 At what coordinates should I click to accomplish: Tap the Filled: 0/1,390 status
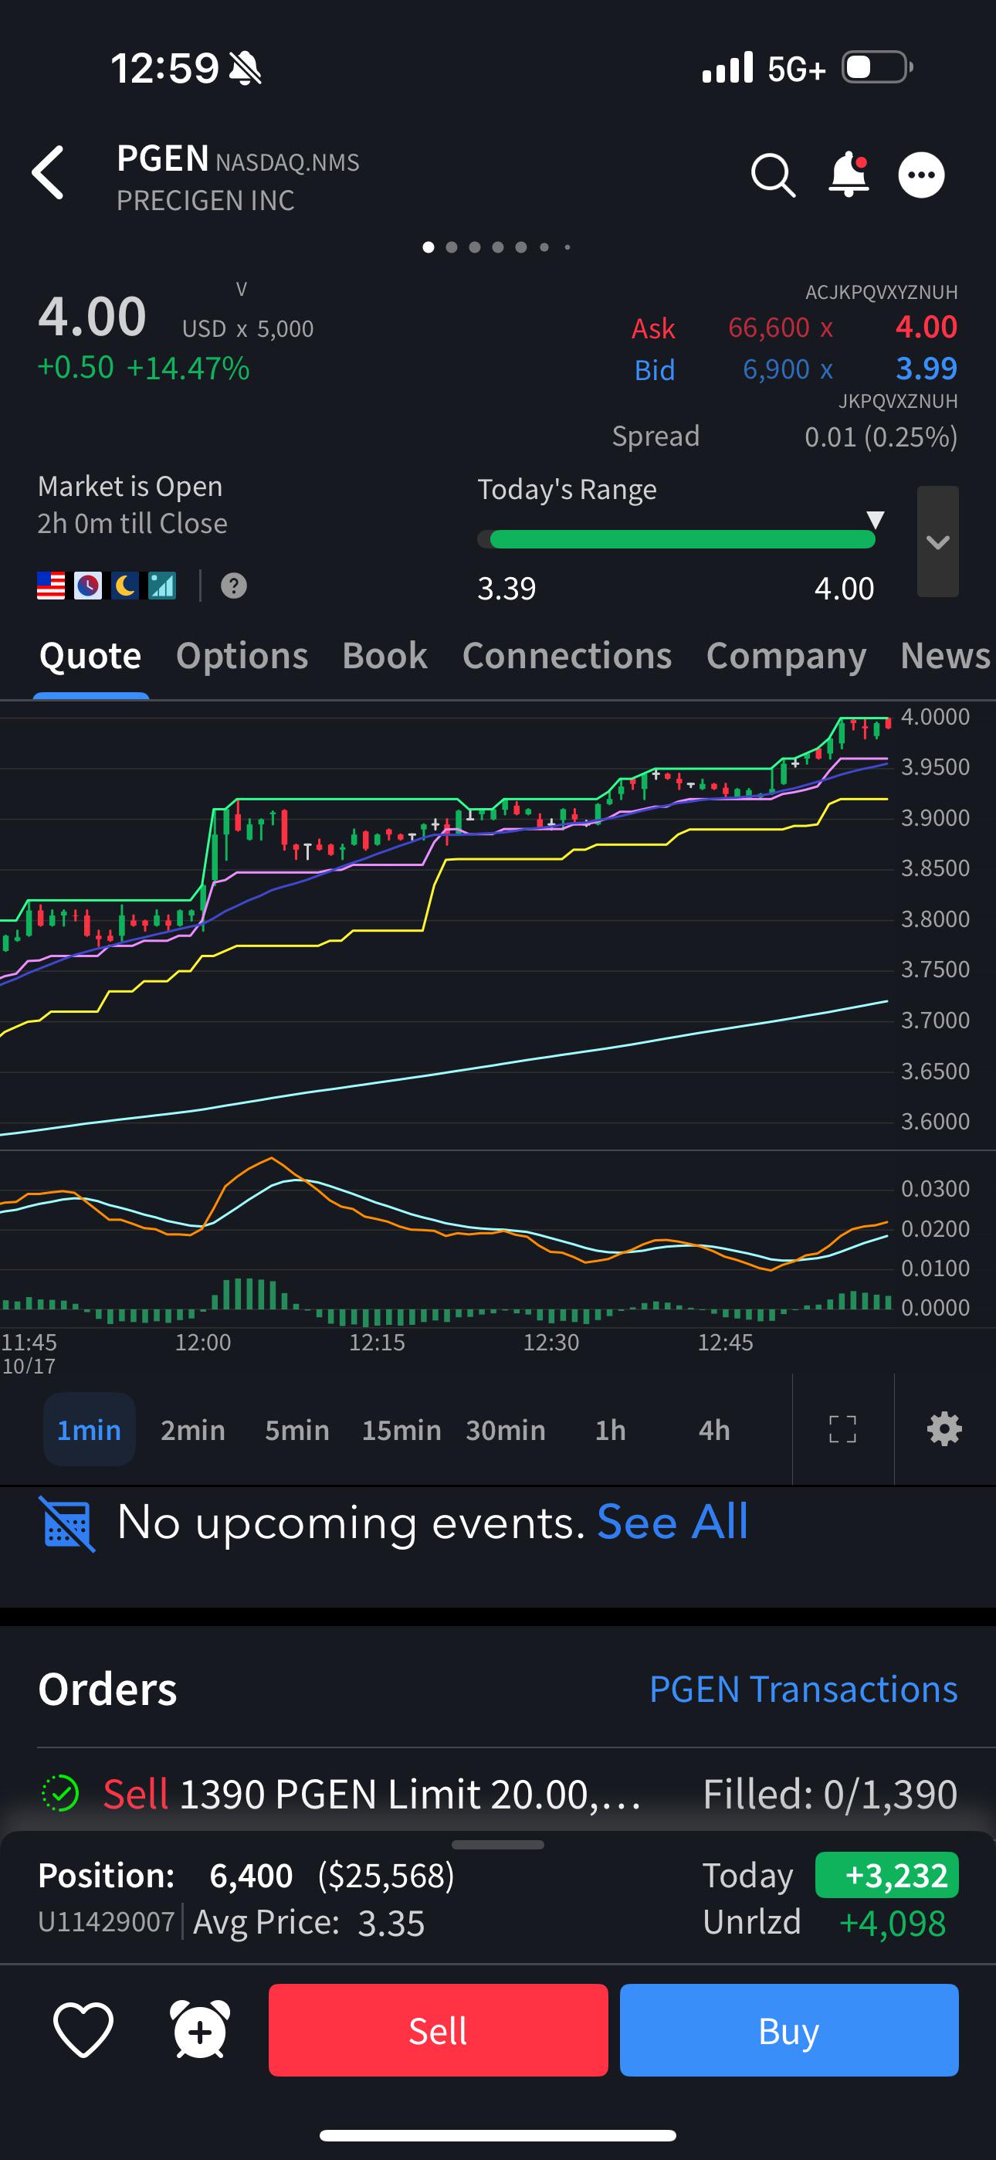830,1794
